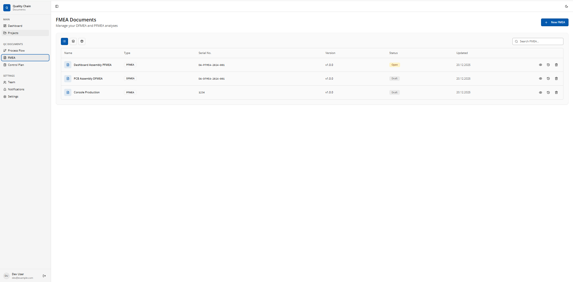Click the logout icon beside Dev User

44,276
